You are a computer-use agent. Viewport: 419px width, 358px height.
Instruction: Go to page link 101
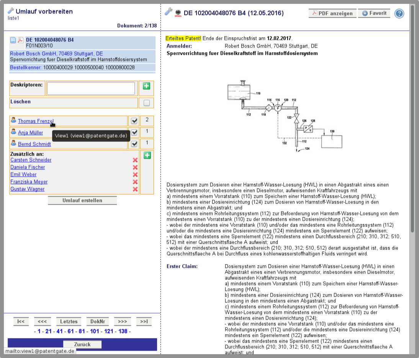[95, 331]
